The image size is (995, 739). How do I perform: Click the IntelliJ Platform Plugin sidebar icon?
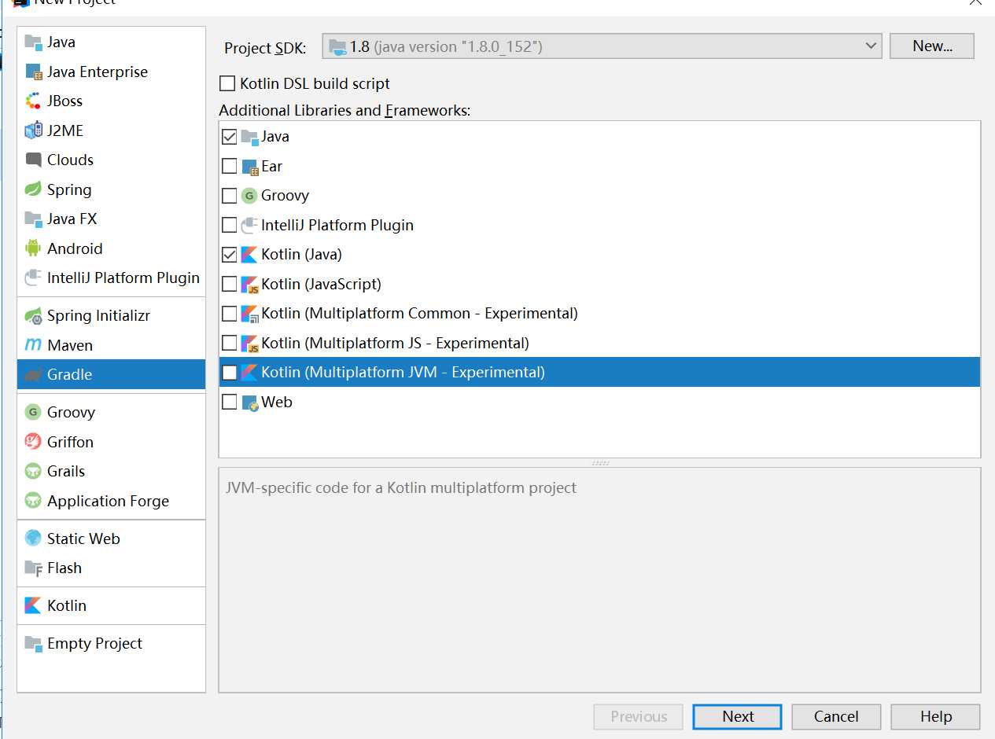[33, 278]
